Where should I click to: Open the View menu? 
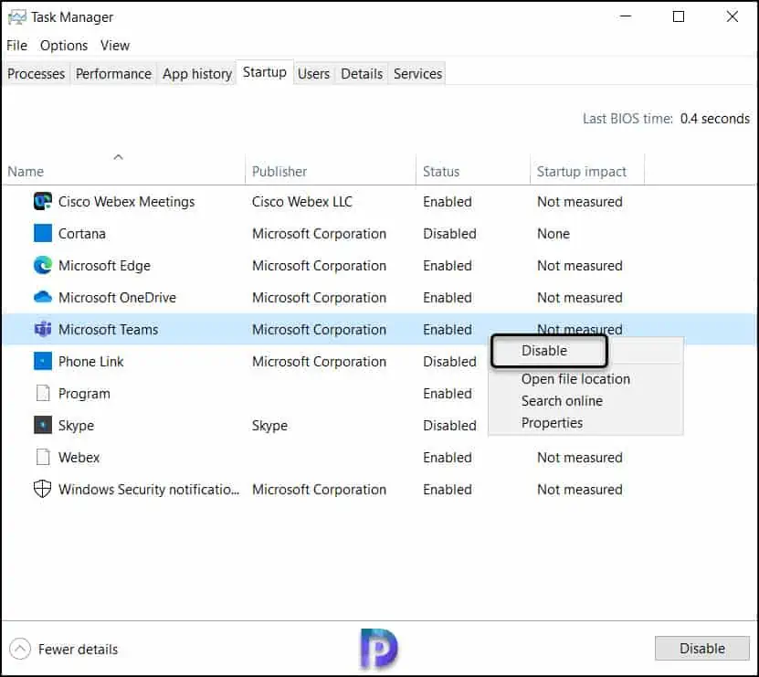point(115,46)
